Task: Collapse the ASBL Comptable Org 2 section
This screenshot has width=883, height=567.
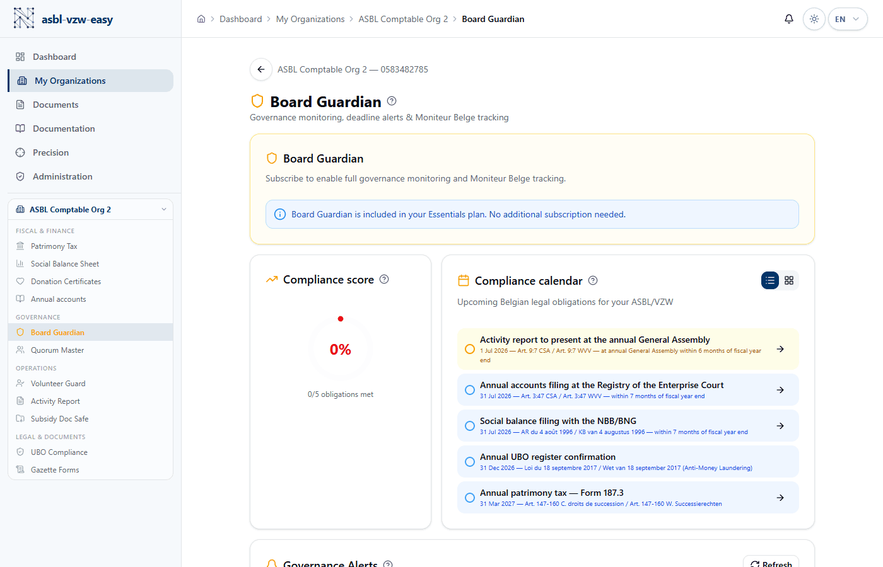Action: click(x=90, y=209)
